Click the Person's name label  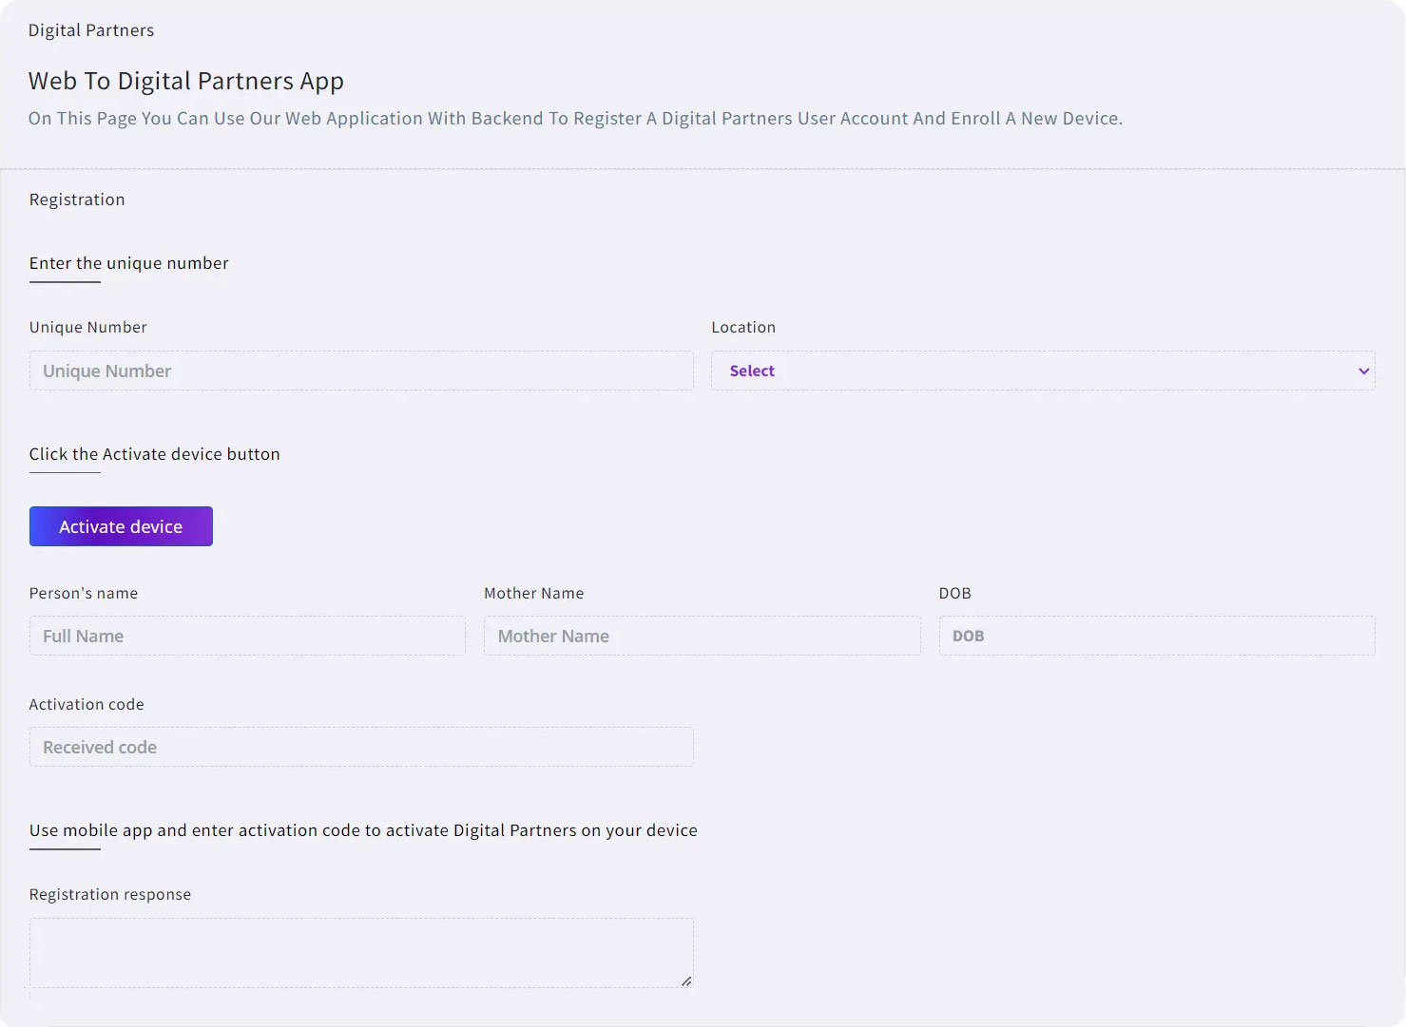tap(84, 594)
